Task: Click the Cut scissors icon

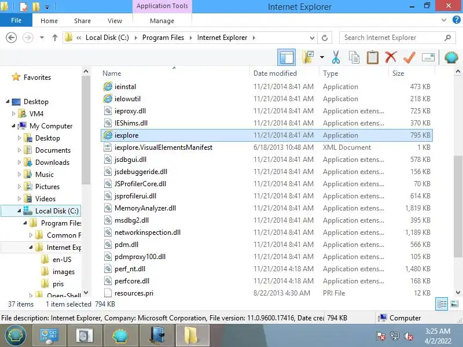Action: [x=336, y=57]
